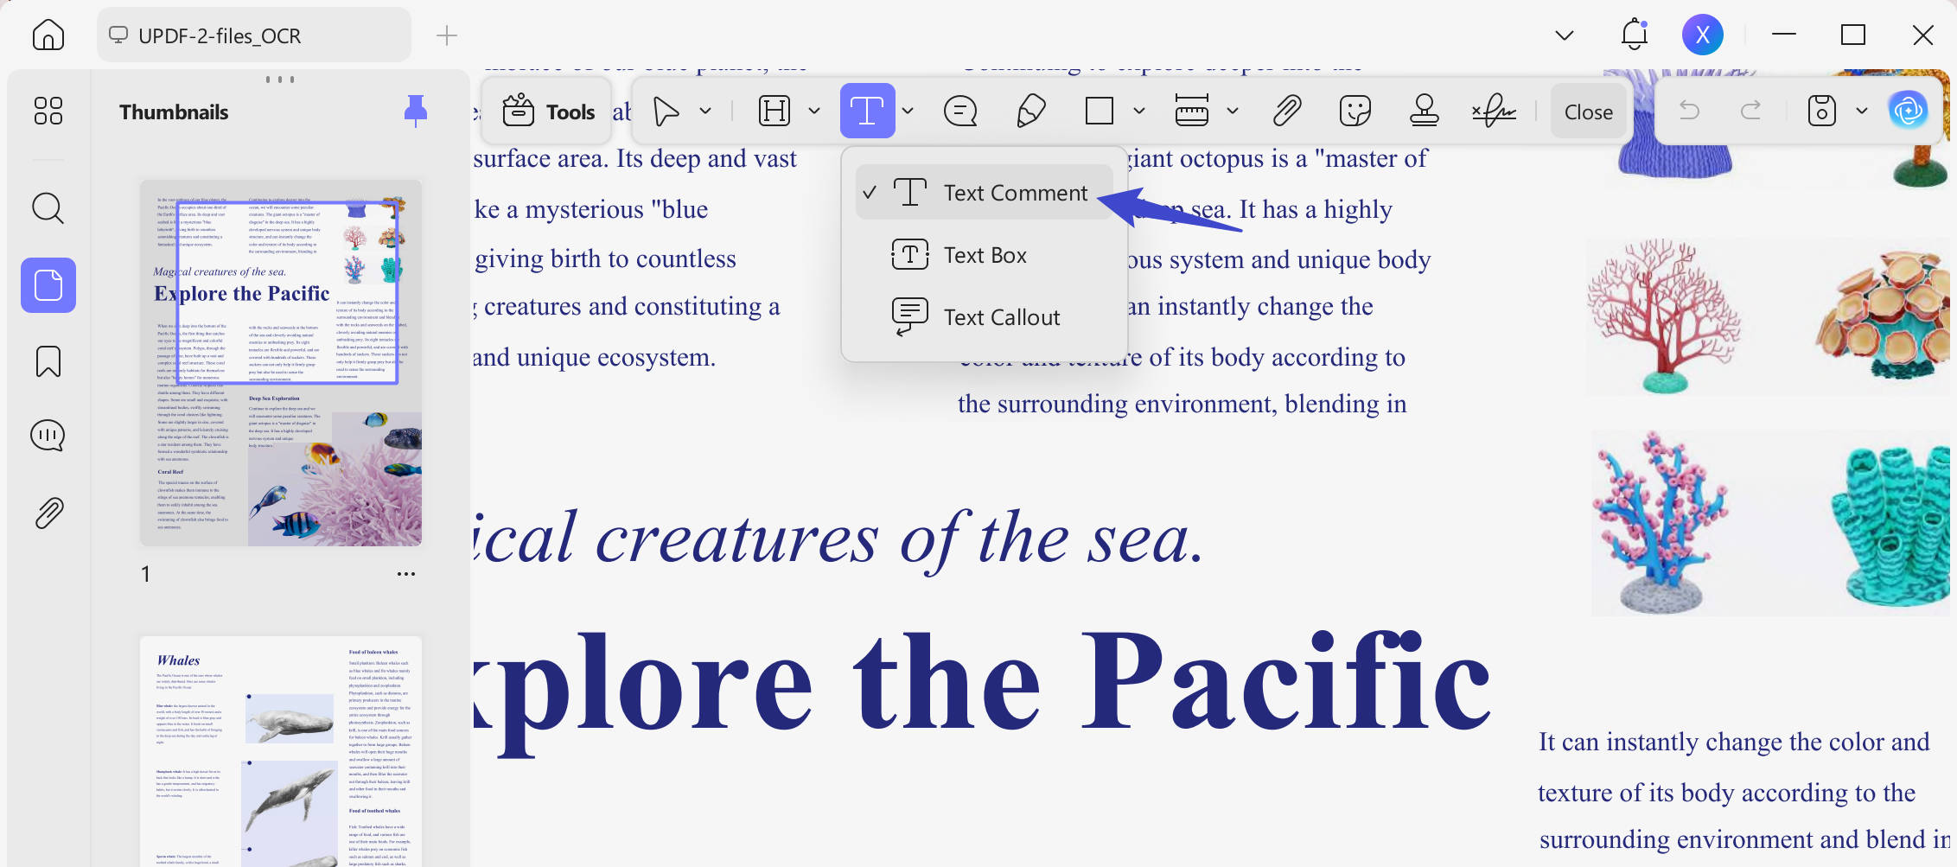Screen dimensions: 1957x867
Task: Select the Sticky Note tool
Action: tap(960, 111)
